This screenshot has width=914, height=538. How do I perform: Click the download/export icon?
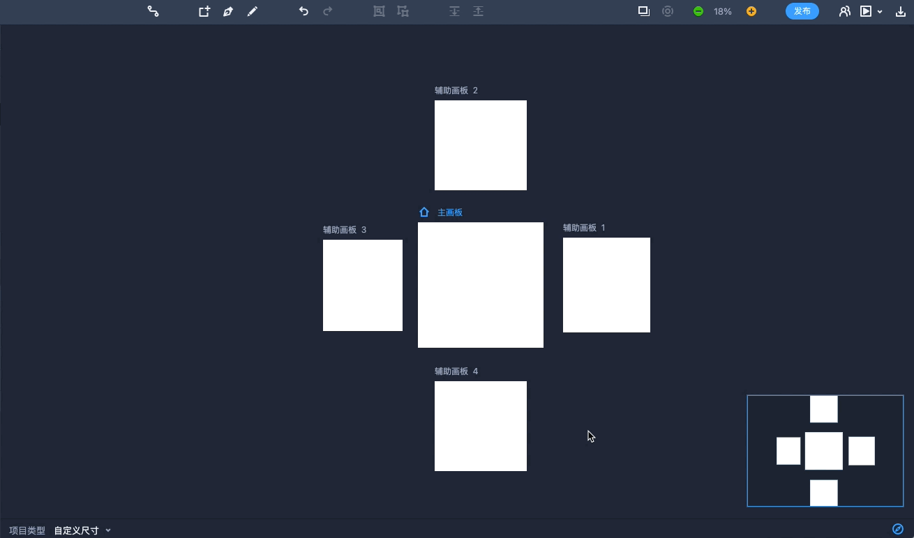900,11
